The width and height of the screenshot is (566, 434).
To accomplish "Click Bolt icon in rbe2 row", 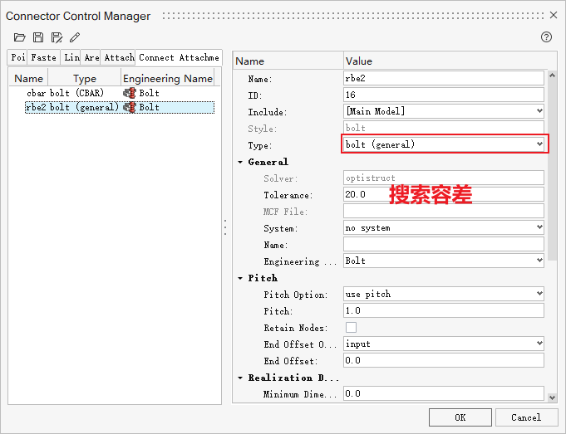I will click(x=129, y=107).
